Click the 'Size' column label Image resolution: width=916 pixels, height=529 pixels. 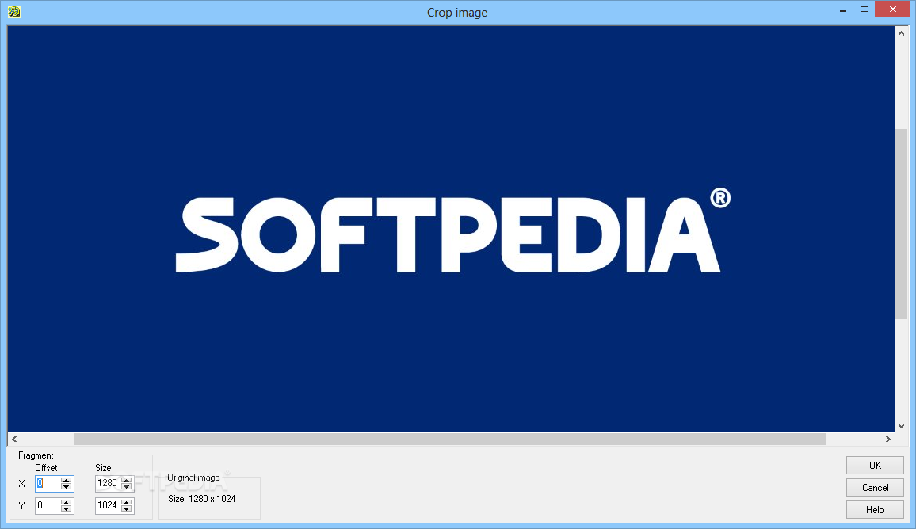tap(103, 468)
